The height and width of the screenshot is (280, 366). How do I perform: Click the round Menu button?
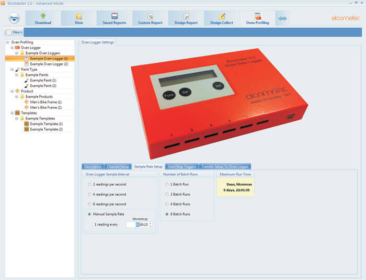click(x=14, y=19)
